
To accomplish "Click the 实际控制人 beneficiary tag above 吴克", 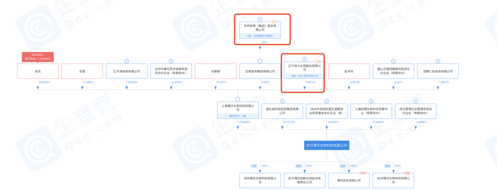I will point(38,57).
